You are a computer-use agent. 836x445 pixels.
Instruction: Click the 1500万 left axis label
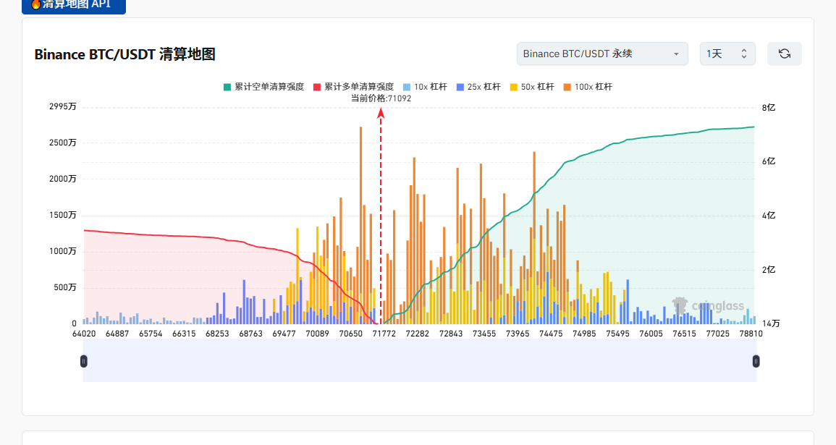pos(62,216)
